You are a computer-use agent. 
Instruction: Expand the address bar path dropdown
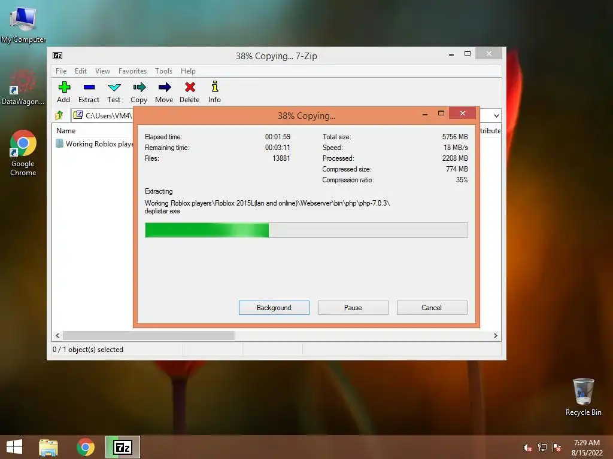point(496,115)
